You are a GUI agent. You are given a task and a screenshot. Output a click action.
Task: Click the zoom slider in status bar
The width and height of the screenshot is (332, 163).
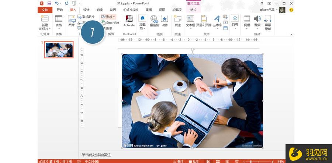tap(258, 162)
